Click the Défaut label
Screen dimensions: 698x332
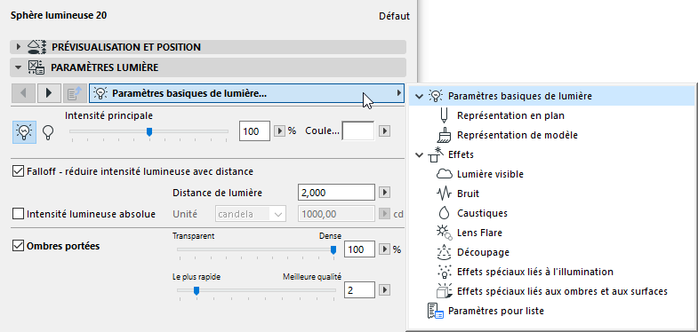pyautogui.click(x=394, y=16)
